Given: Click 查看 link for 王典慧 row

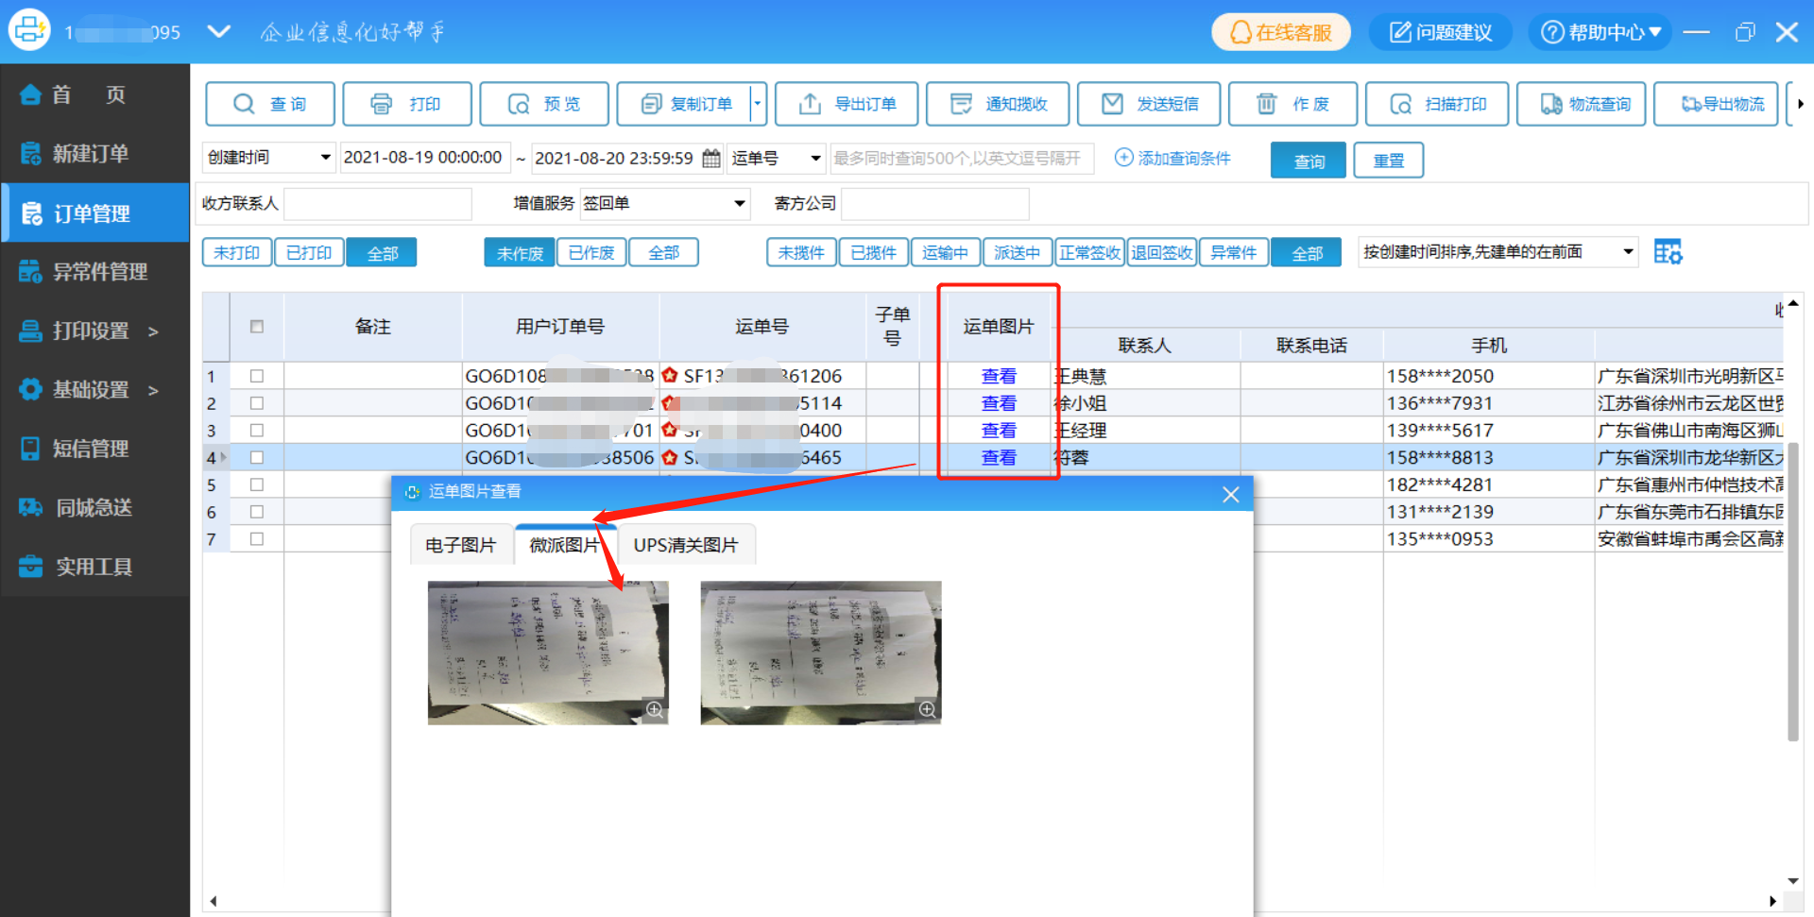Looking at the screenshot, I should tap(999, 376).
